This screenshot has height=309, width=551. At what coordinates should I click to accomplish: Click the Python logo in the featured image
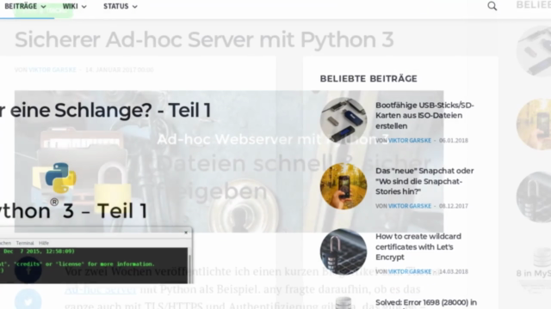[60, 178]
